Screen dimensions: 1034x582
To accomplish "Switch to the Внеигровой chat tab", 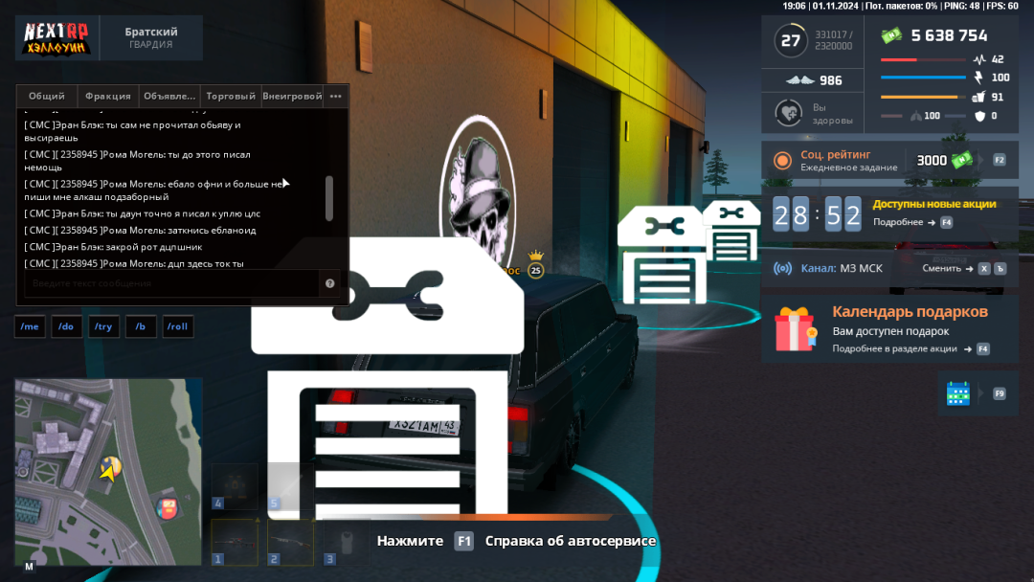I will pyautogui.click(x=292, y=97).
